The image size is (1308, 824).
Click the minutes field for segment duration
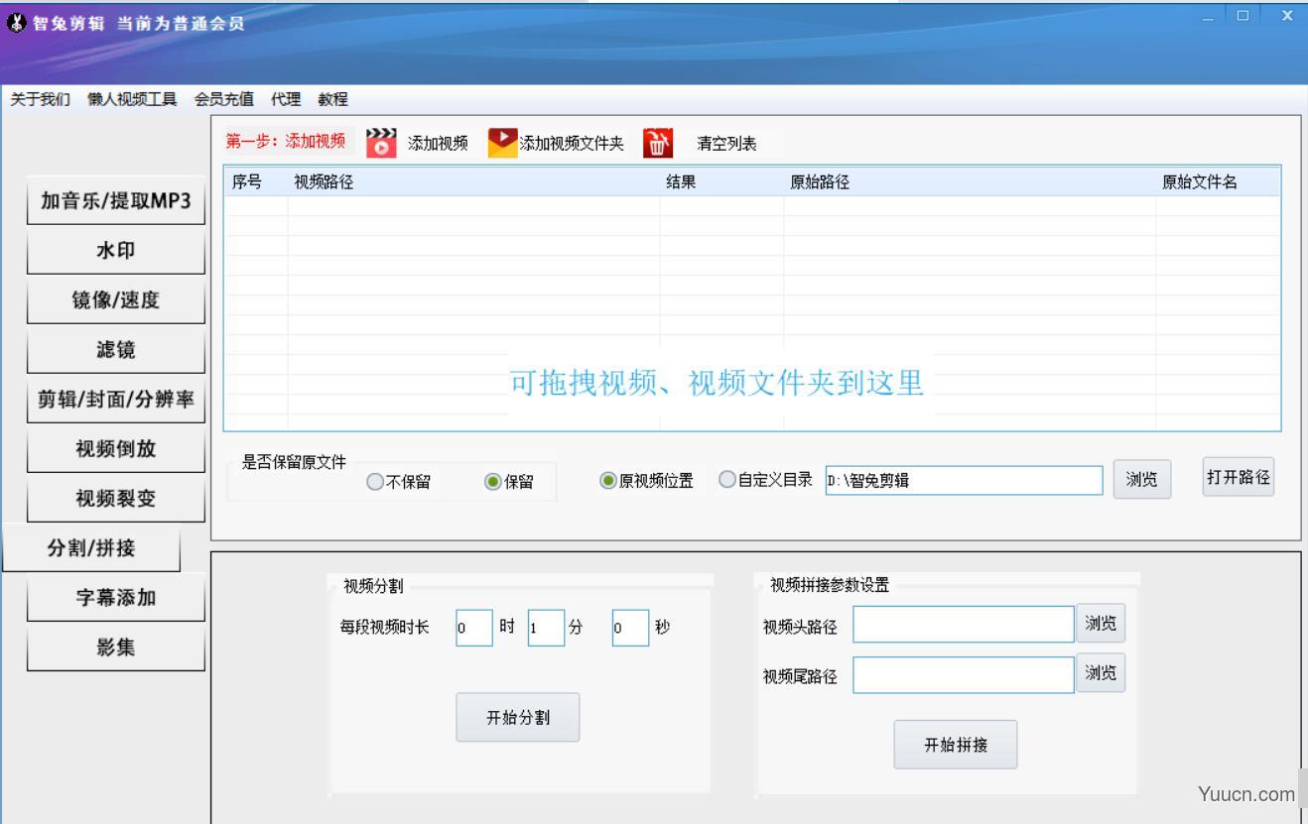[x=546, y=628]
